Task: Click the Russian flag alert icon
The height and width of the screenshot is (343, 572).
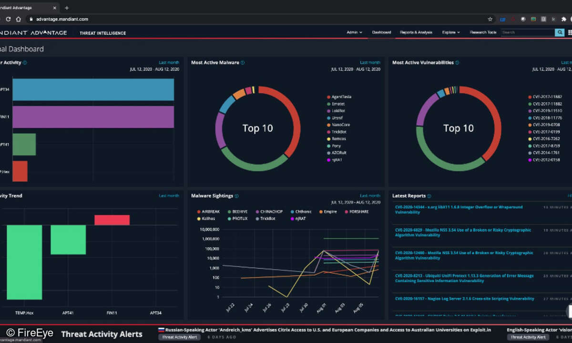Action: click(161, 330)
